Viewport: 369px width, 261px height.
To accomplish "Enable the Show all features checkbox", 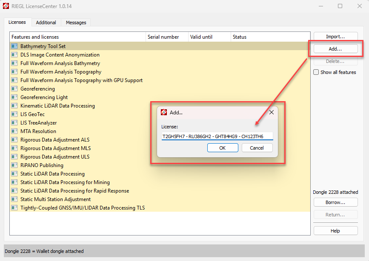I will [x=316, y=72].
